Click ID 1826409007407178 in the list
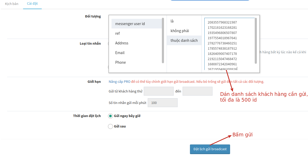The height and width of the screenshot is (157, 308). tap(222, 54)
